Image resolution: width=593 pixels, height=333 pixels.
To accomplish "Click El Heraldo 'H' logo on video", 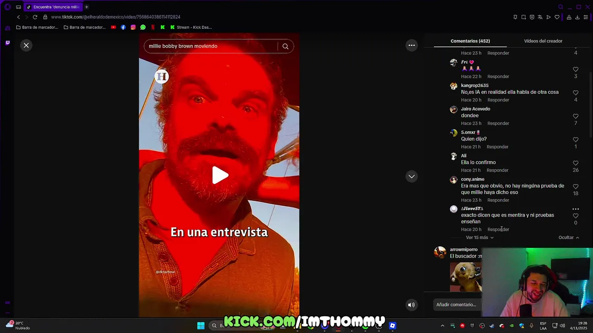I will 161,76.
